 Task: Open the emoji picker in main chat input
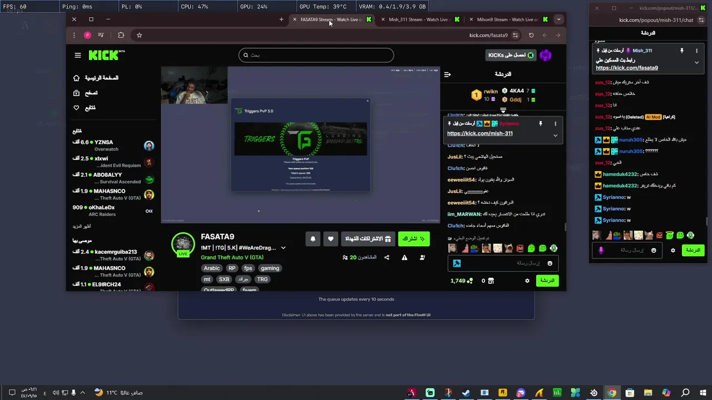pyautogui.click(x=550, y=263)
